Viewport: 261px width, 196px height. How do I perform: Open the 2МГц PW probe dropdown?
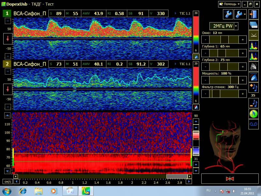(x=236, y=26)
